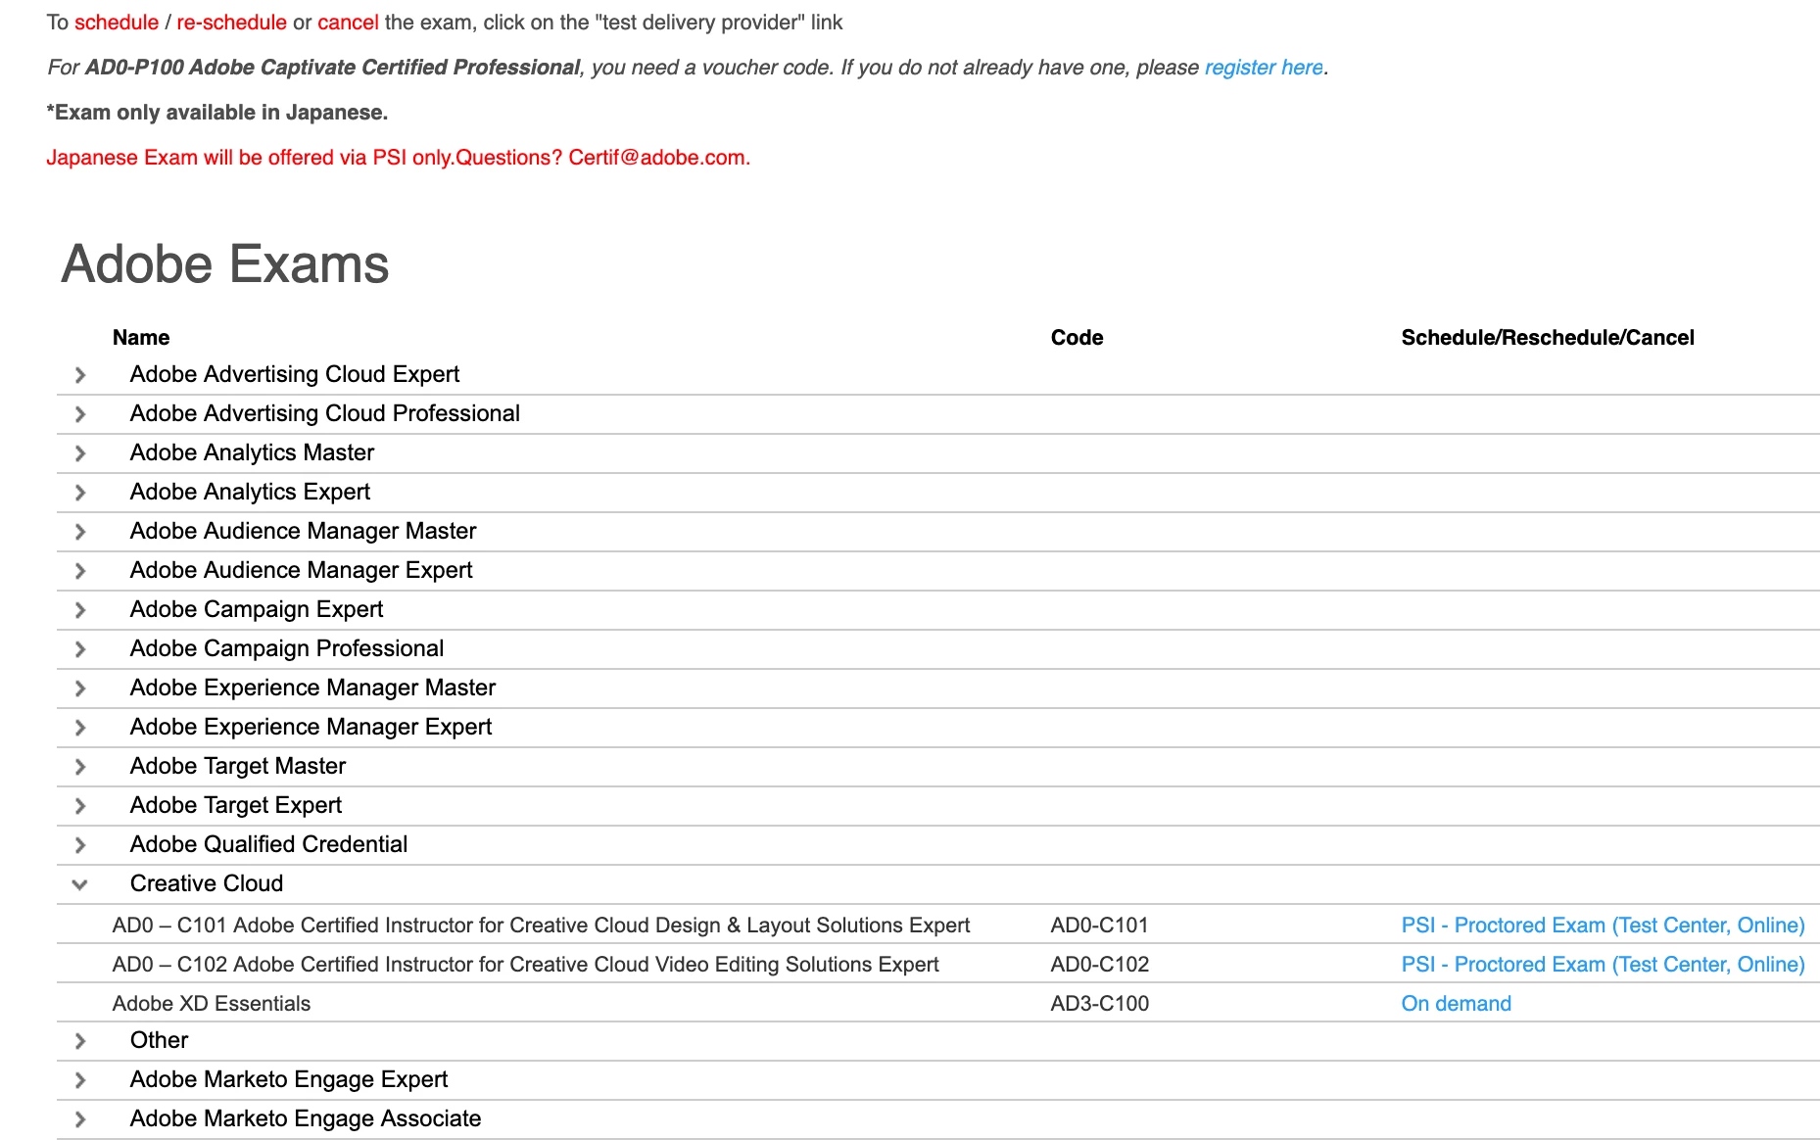The height and width of the screenshot is (1140, 1820).
Task: Open PSI Proctored Exam link for AD0-C101
Action: coord(1603,926)
